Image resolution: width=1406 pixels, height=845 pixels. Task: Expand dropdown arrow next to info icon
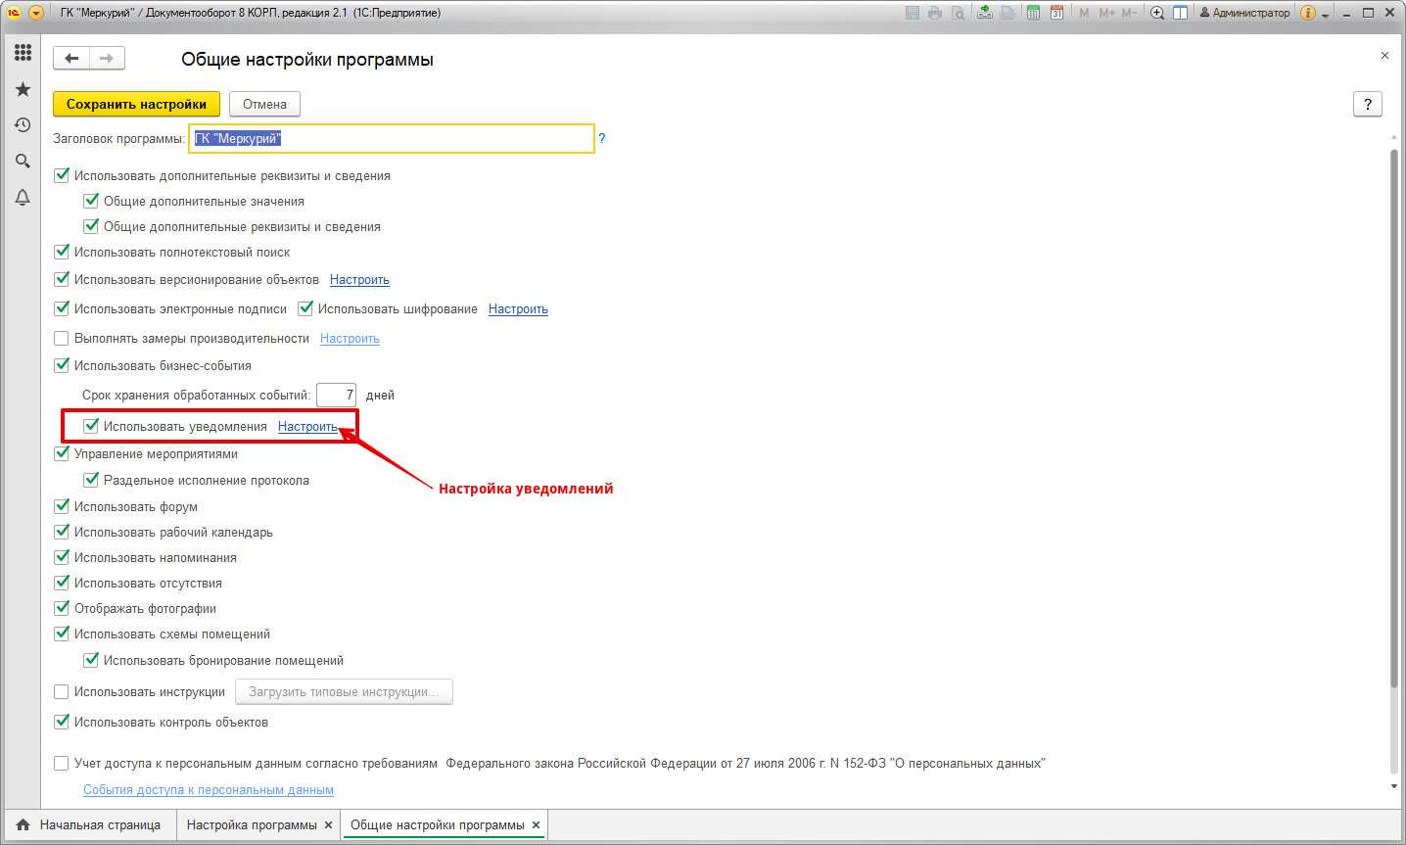click(x=1326, y=14)
